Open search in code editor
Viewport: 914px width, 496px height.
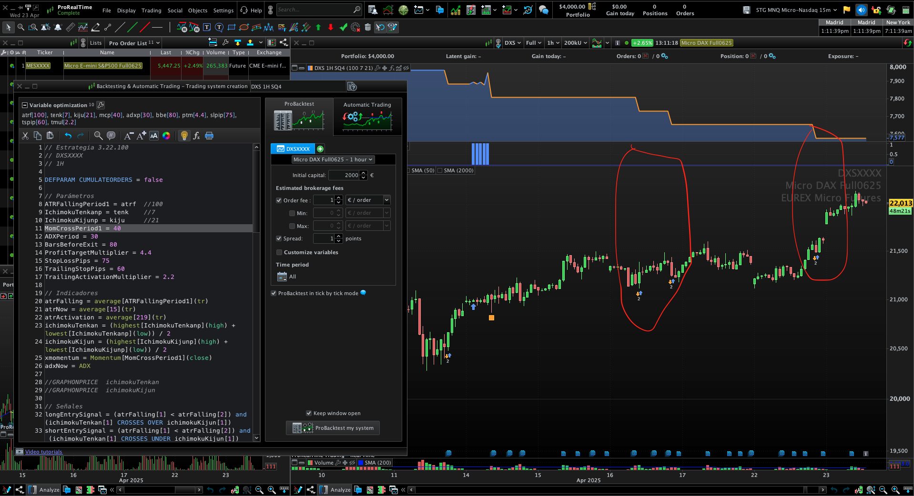click(98, 136)
